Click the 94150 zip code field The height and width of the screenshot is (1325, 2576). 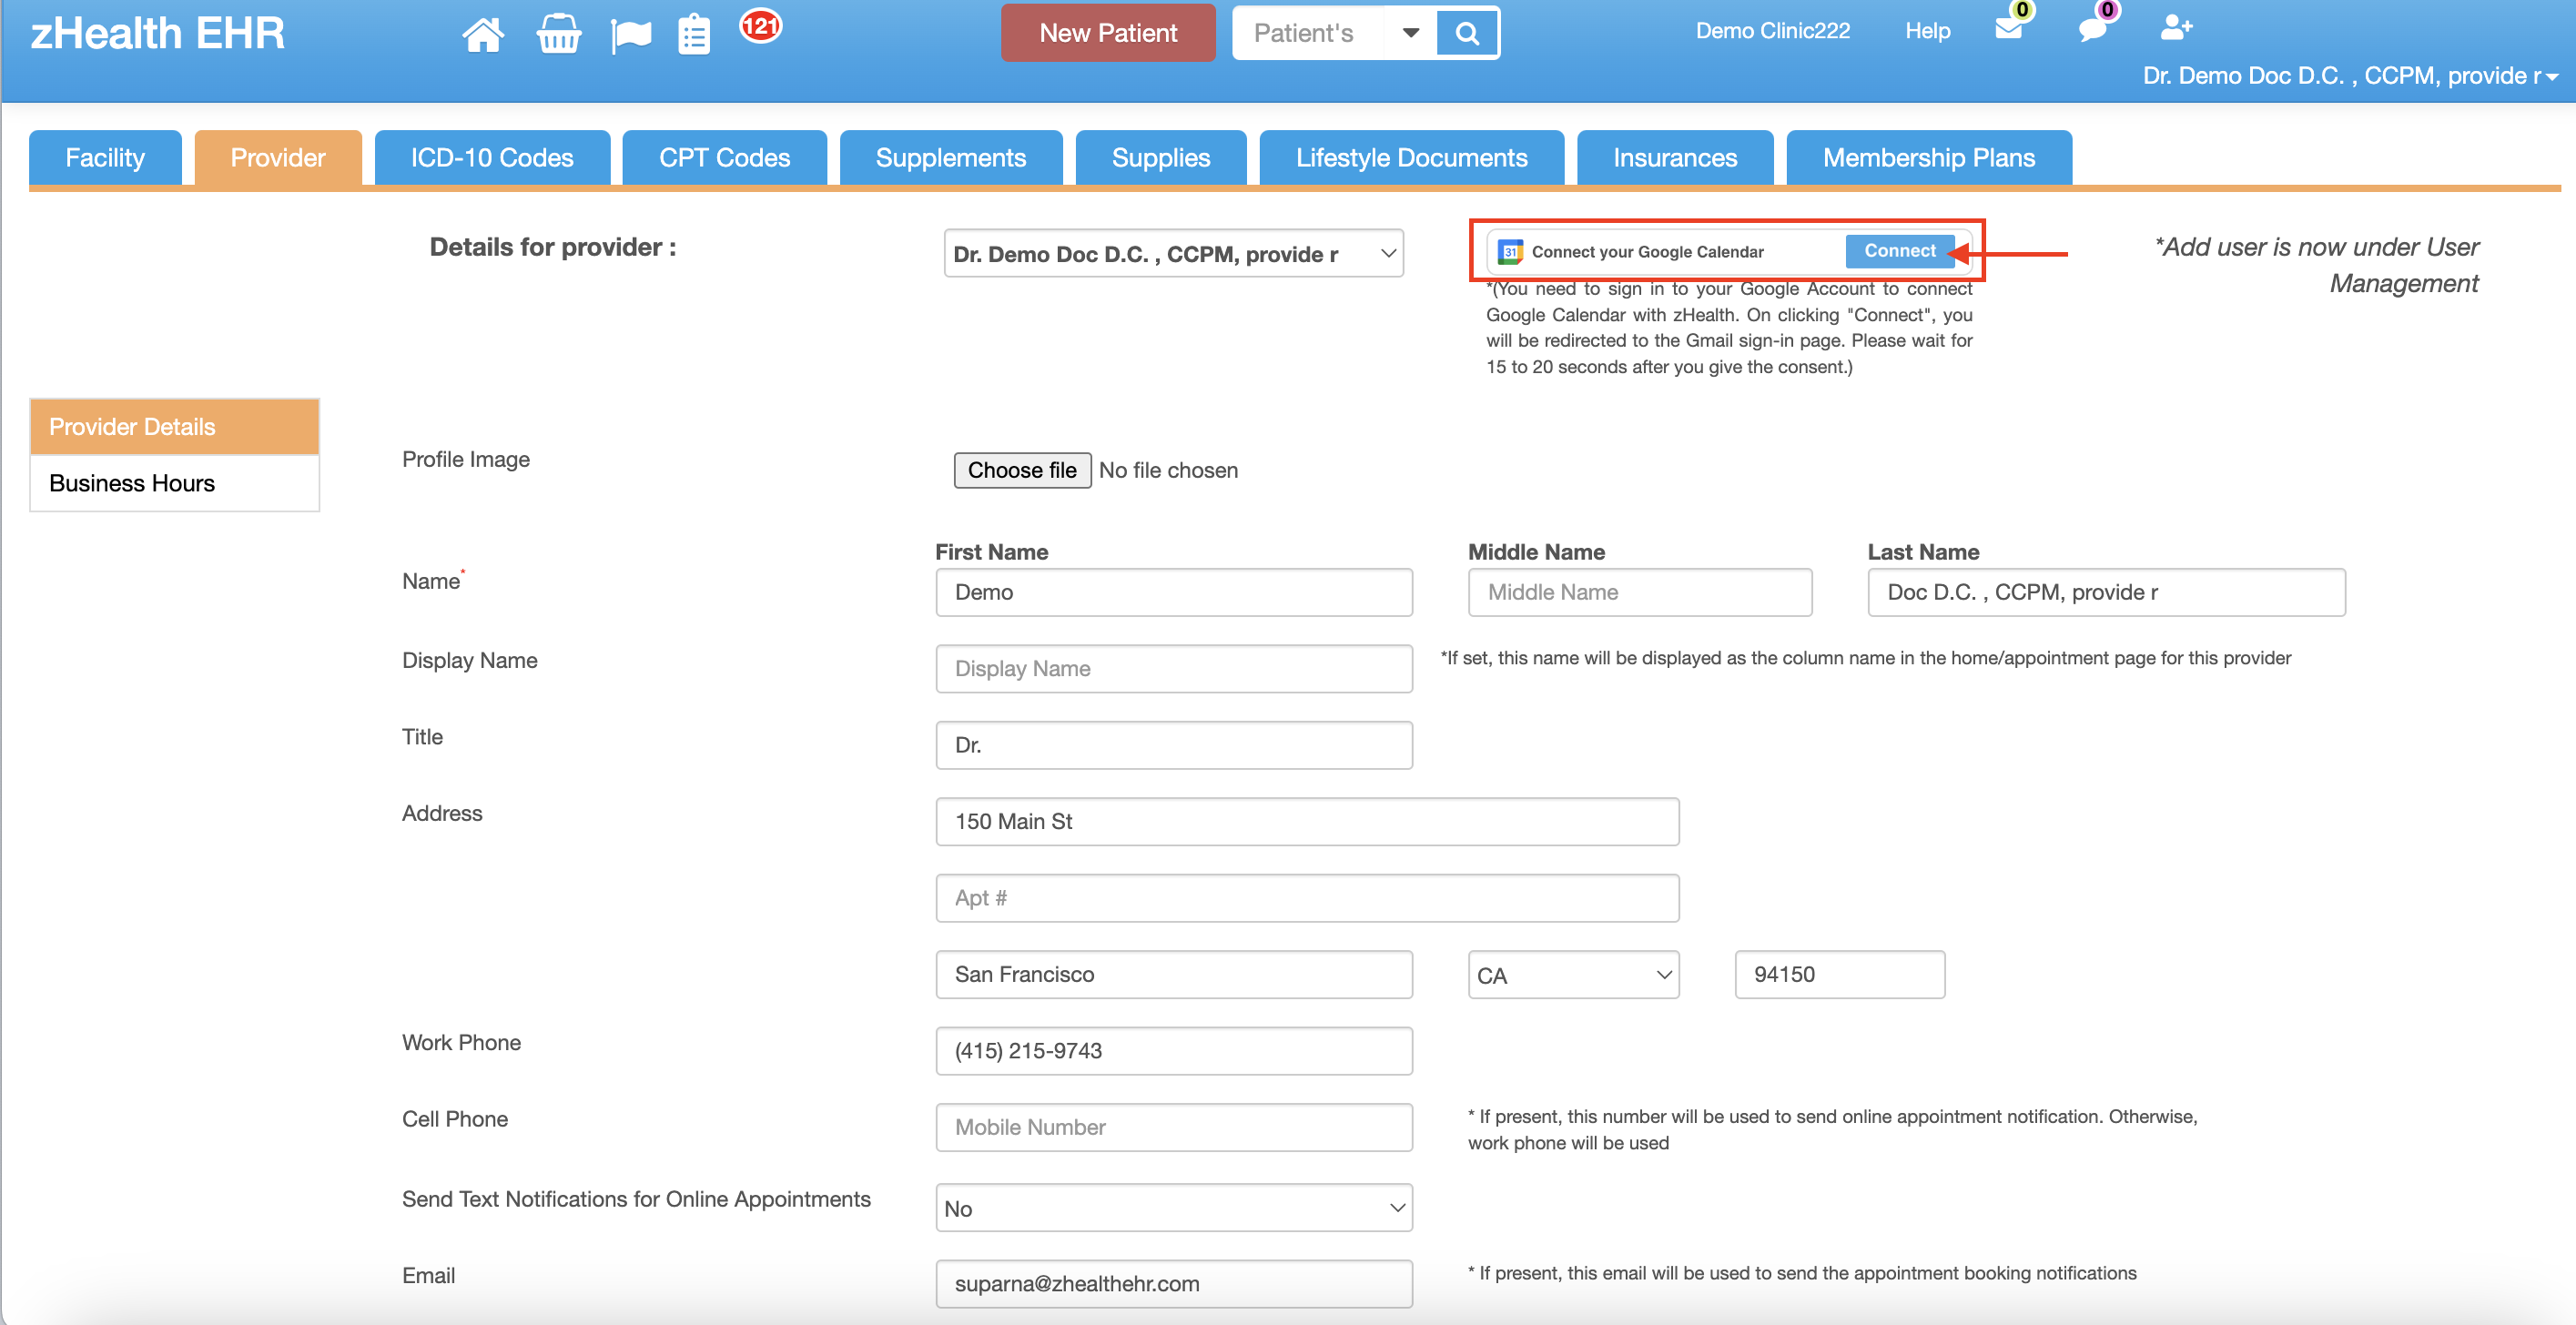(x=1840, y=974)
